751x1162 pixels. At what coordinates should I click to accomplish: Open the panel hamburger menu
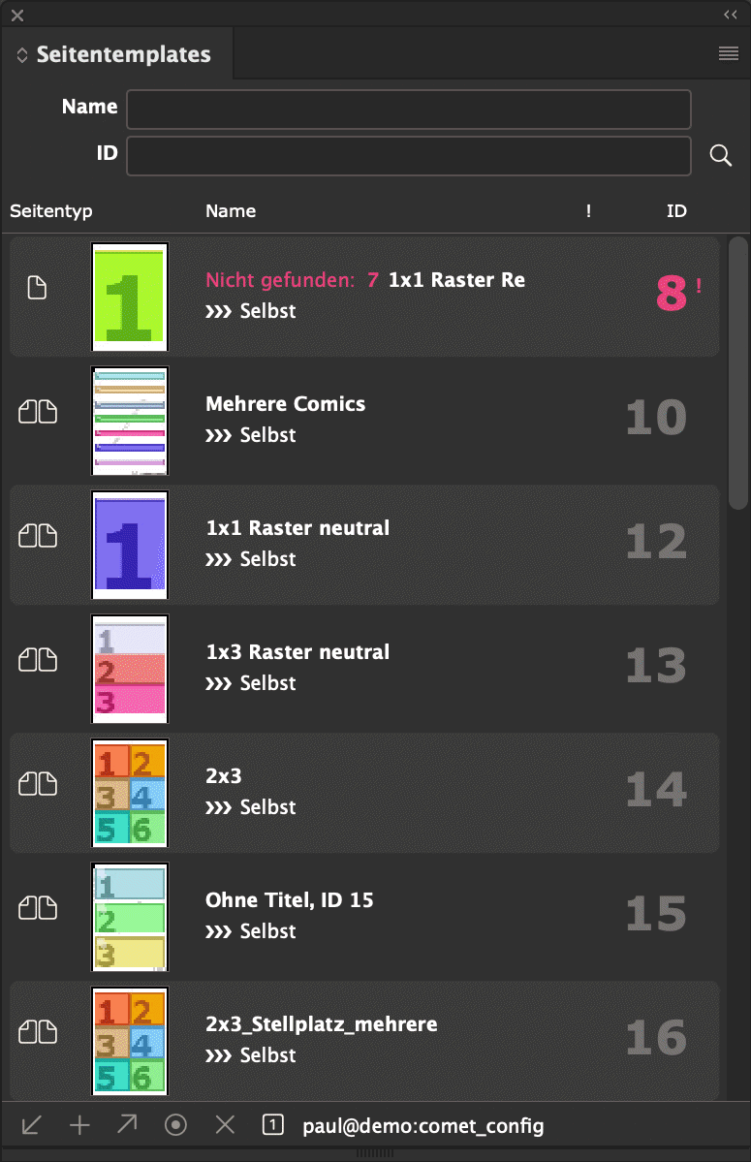click(729, 53)
